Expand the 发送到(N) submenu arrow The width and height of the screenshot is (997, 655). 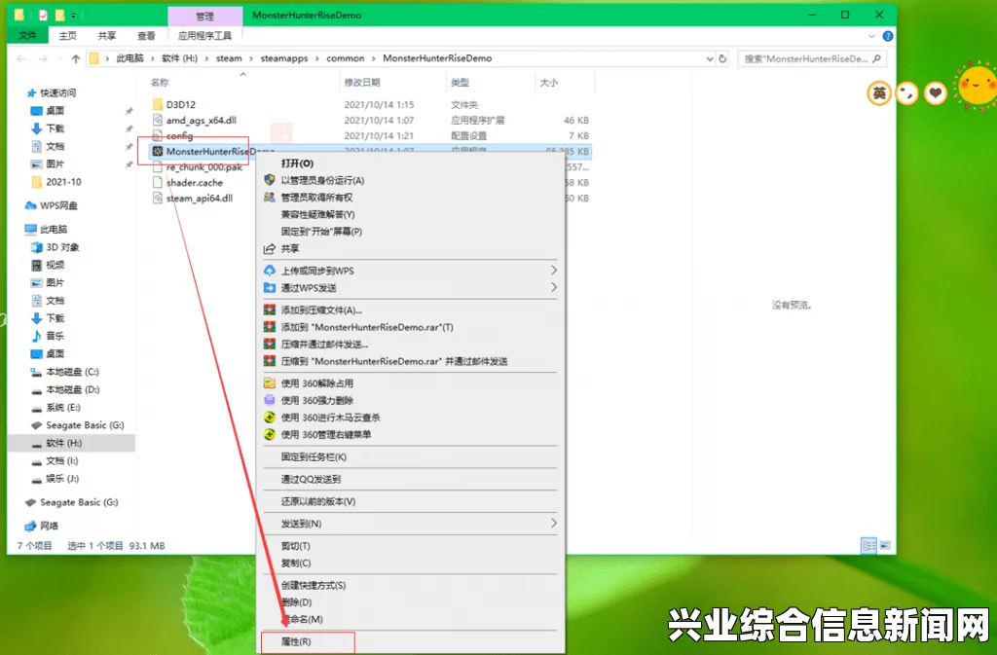click(553, 524)
